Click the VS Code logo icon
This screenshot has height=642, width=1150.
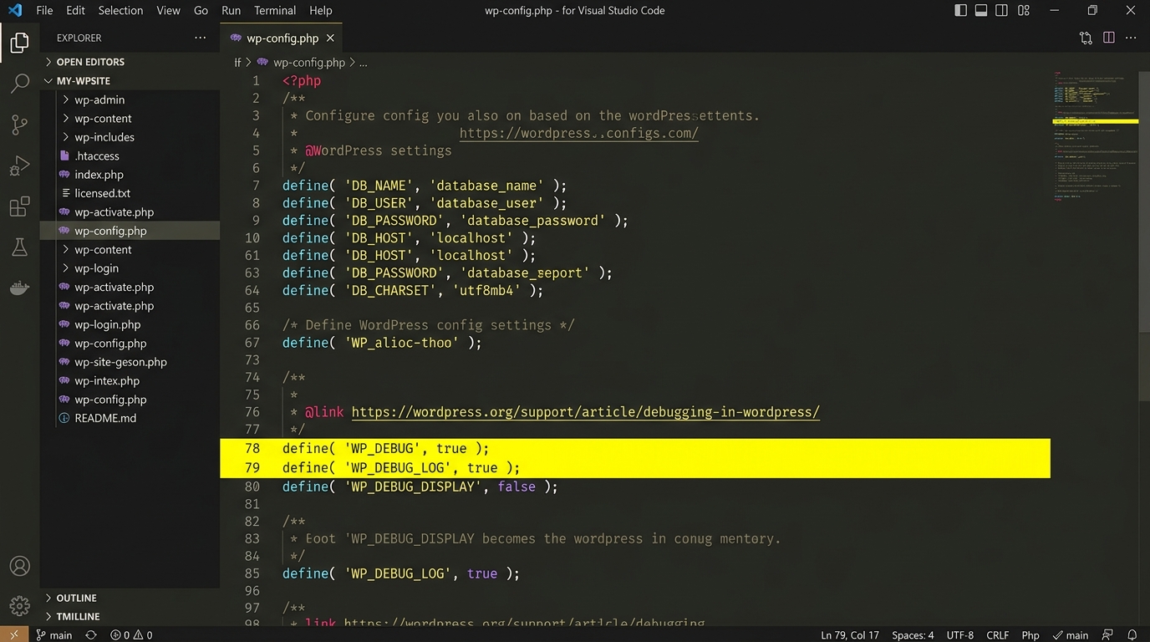(x=15, y=10)
